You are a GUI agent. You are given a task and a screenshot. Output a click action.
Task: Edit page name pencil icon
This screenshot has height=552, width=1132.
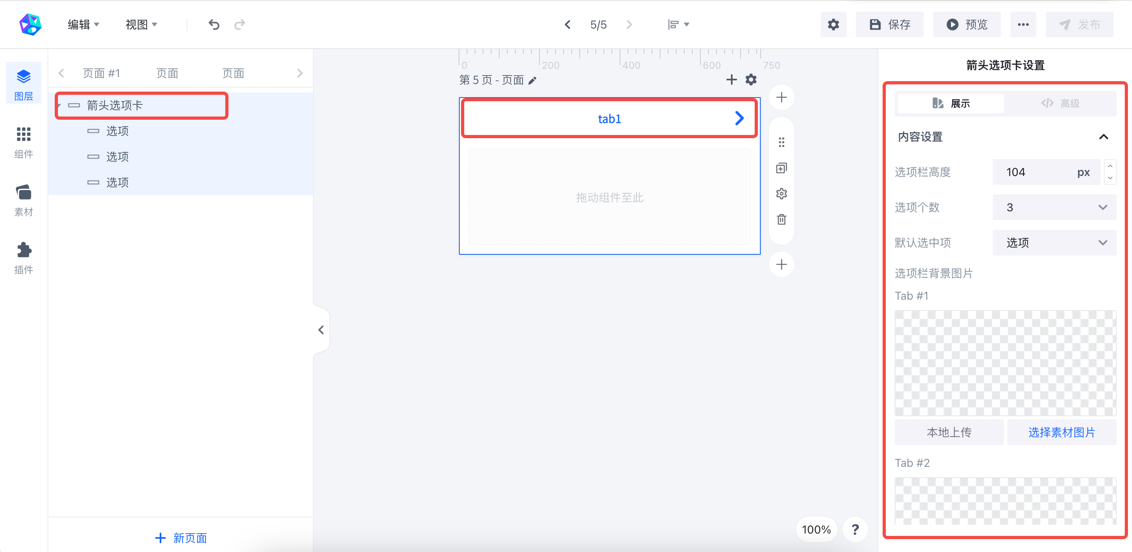[x=532, y=80]
